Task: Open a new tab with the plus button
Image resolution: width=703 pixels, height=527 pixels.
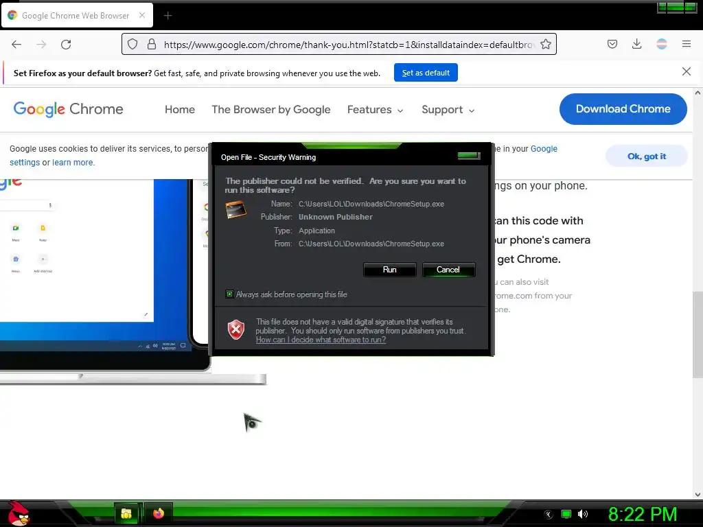Action: pos(168,16)
